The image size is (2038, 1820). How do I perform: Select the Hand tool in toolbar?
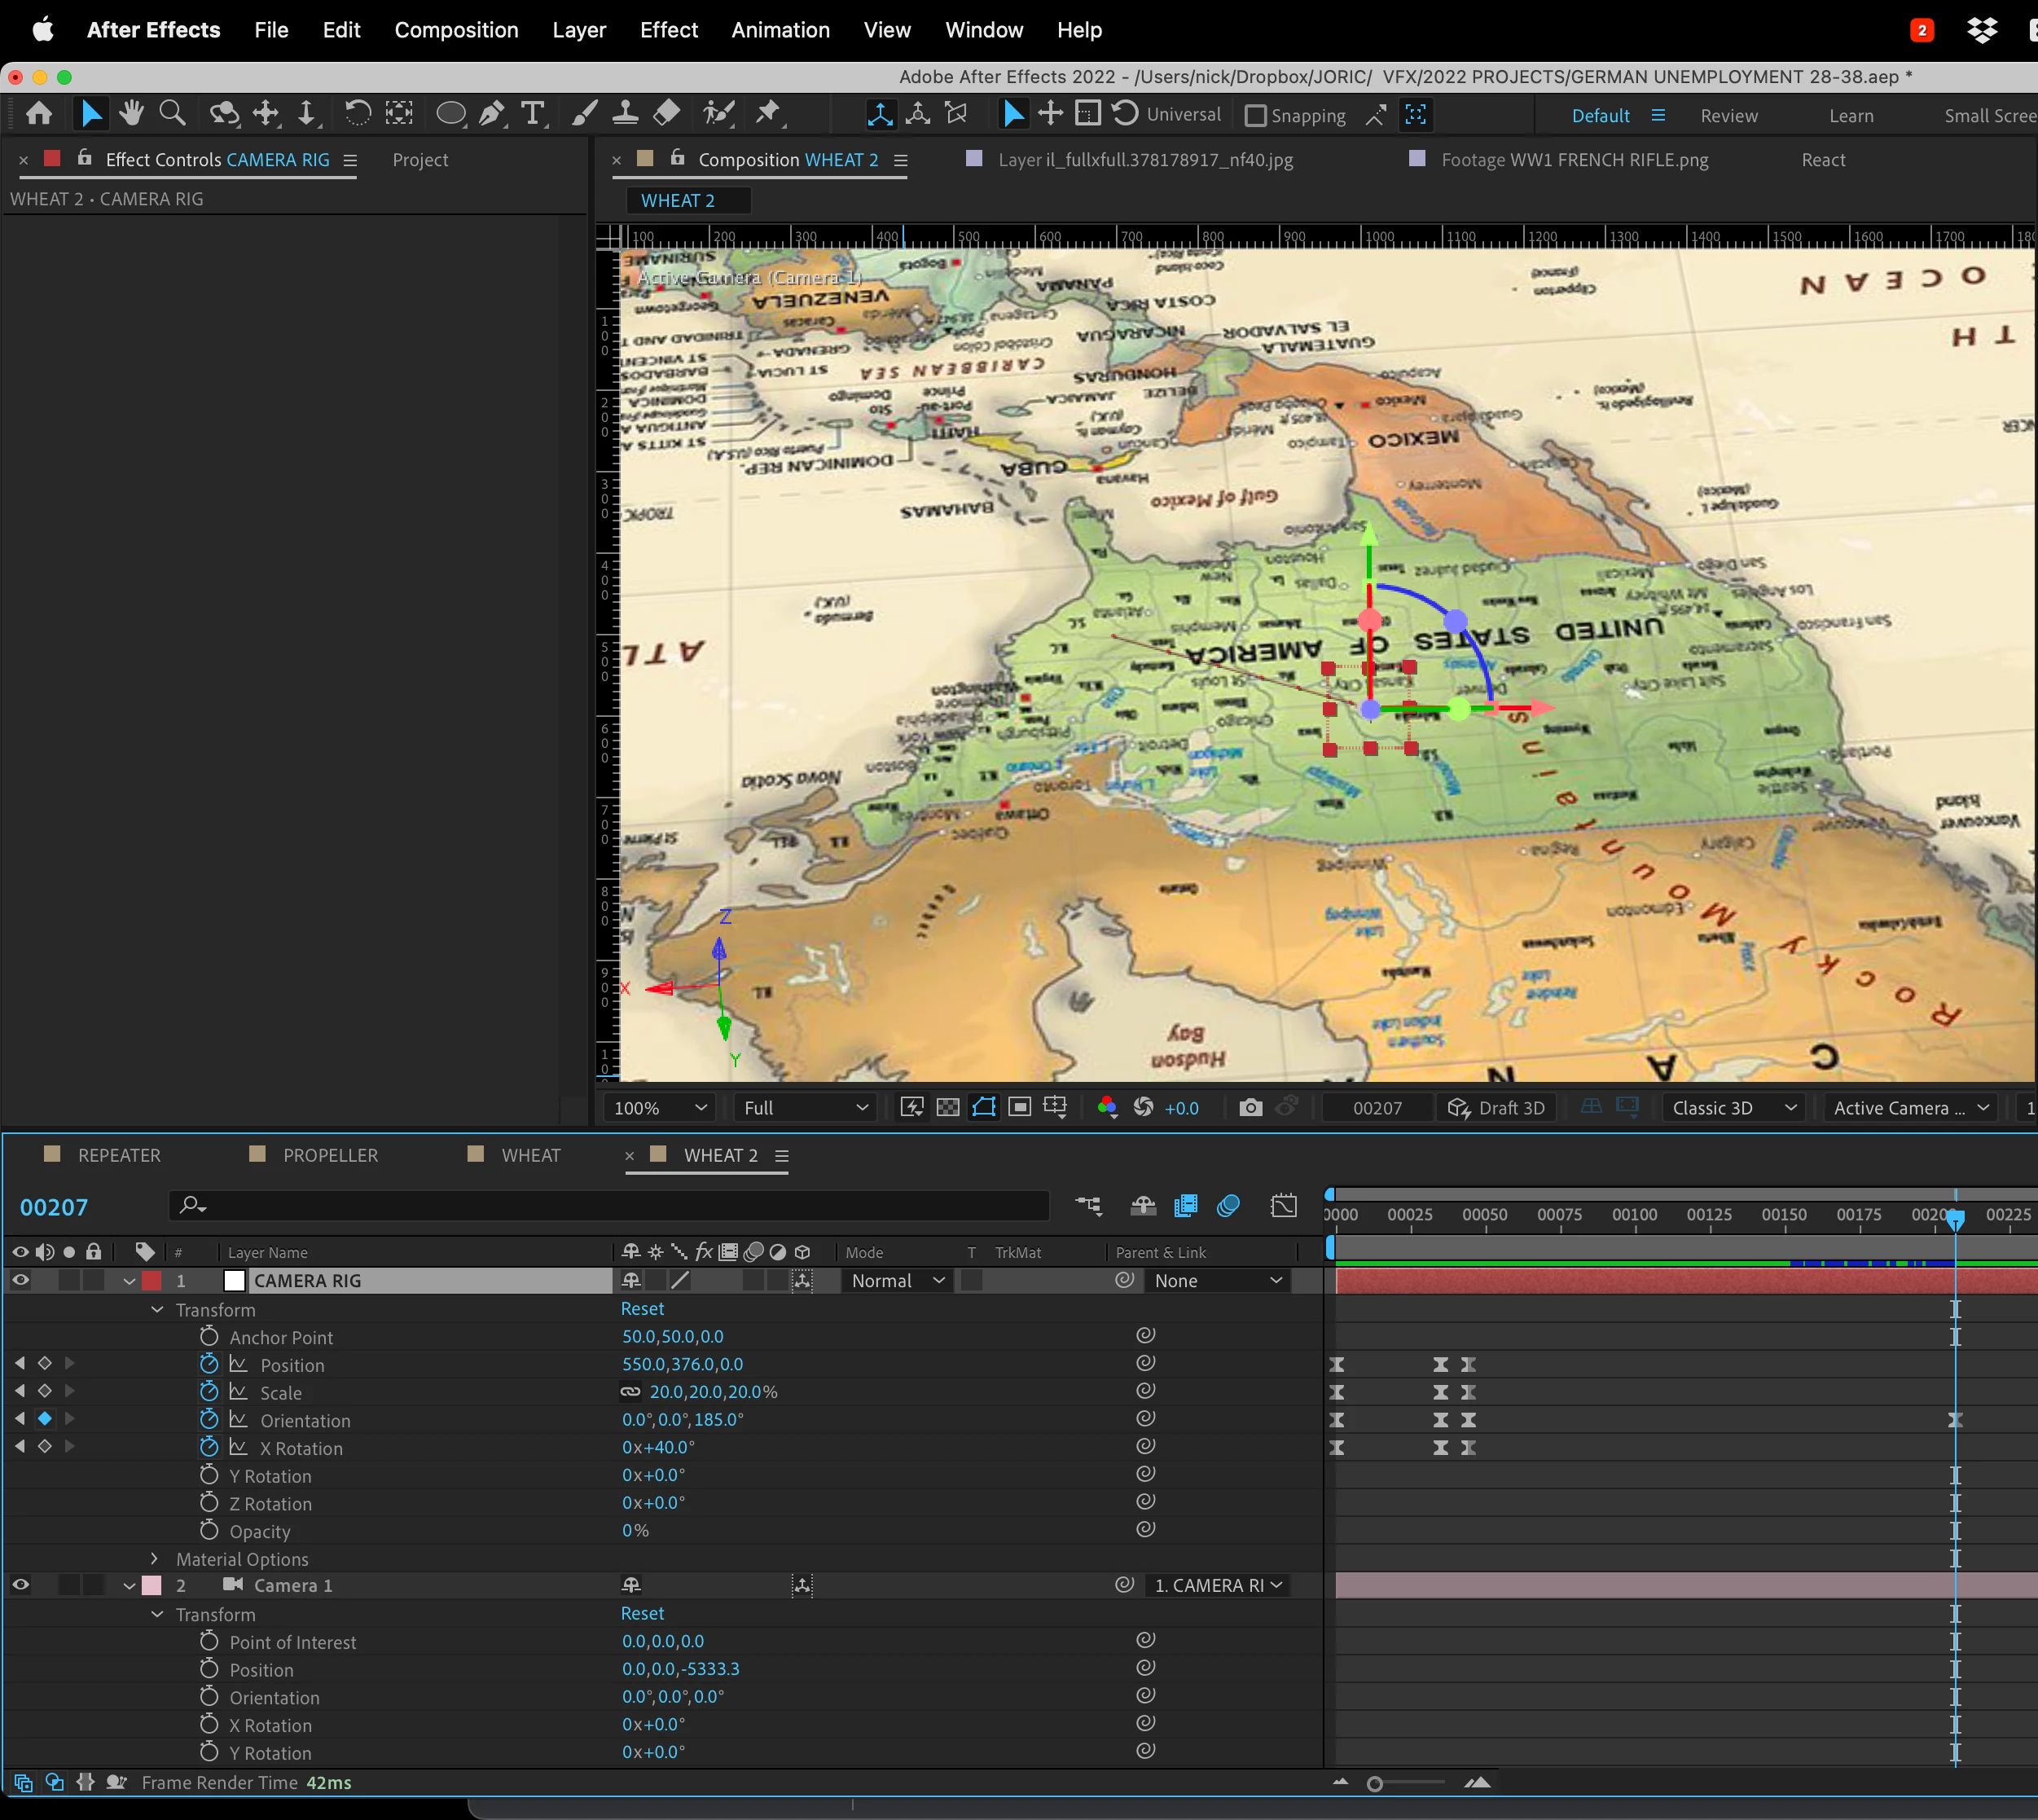coord(131,114)
